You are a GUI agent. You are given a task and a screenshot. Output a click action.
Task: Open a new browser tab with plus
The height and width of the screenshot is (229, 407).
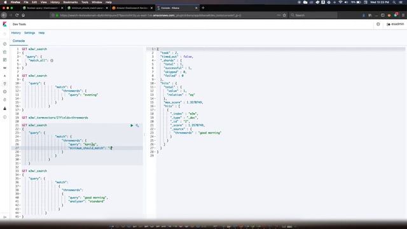pyautogui.click(x=203, y=8)
